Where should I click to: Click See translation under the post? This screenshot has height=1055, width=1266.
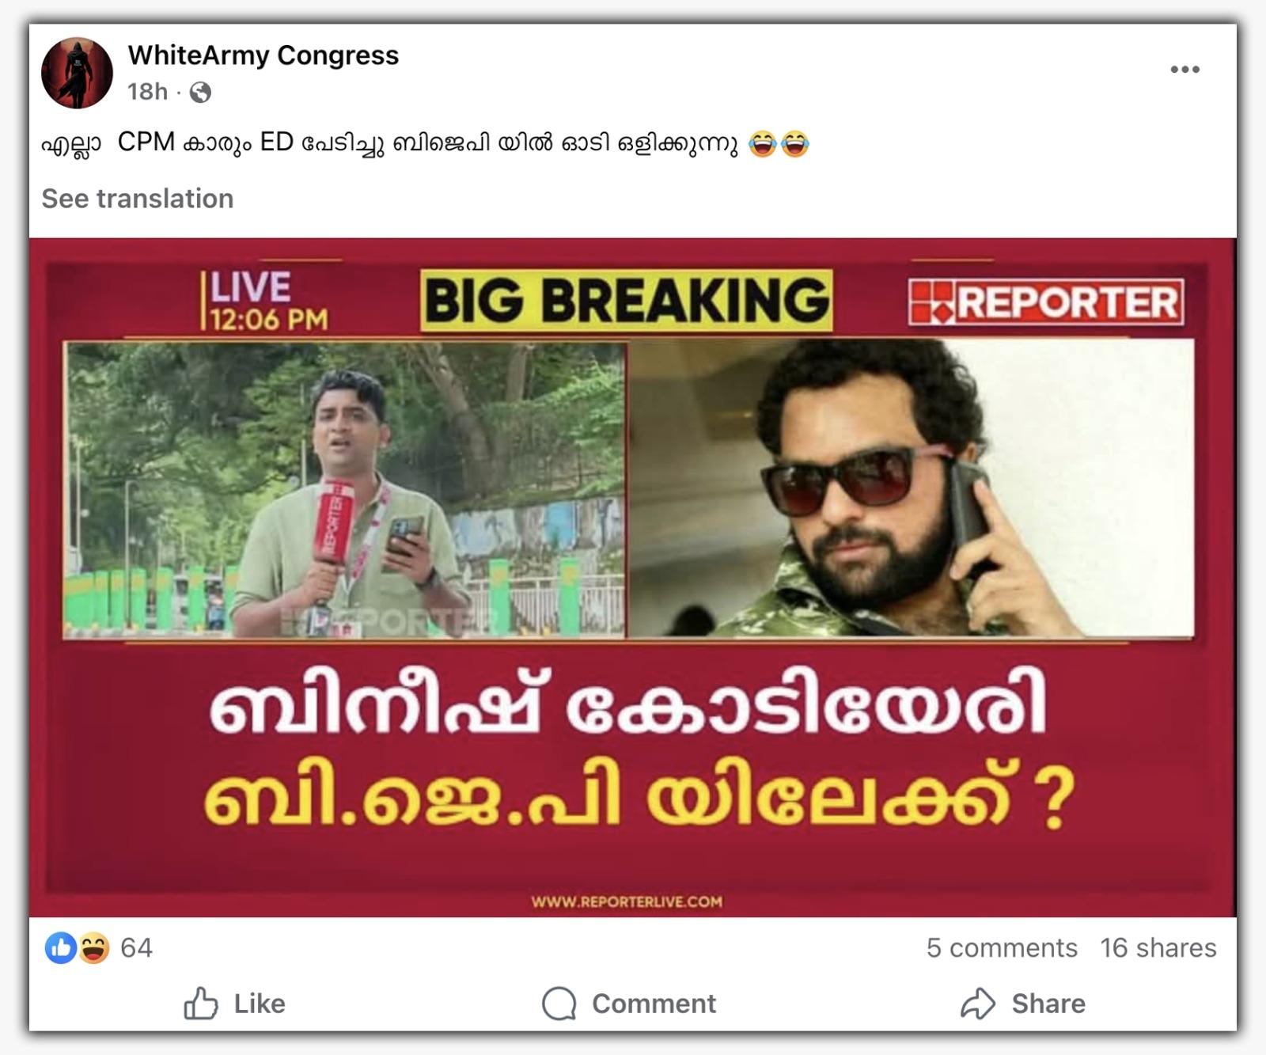138,199
